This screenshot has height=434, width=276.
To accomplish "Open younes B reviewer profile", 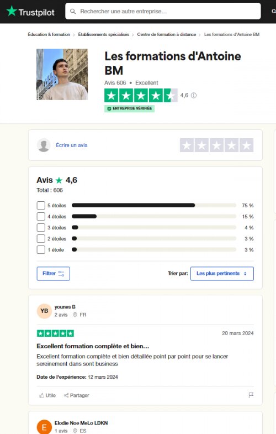I will pos(65,307).
